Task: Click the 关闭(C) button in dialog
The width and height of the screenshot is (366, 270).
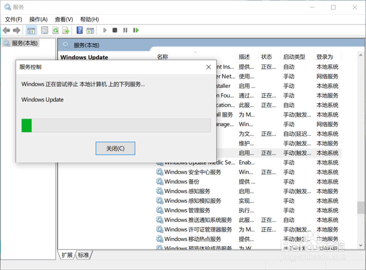Action: coord(115,148)
